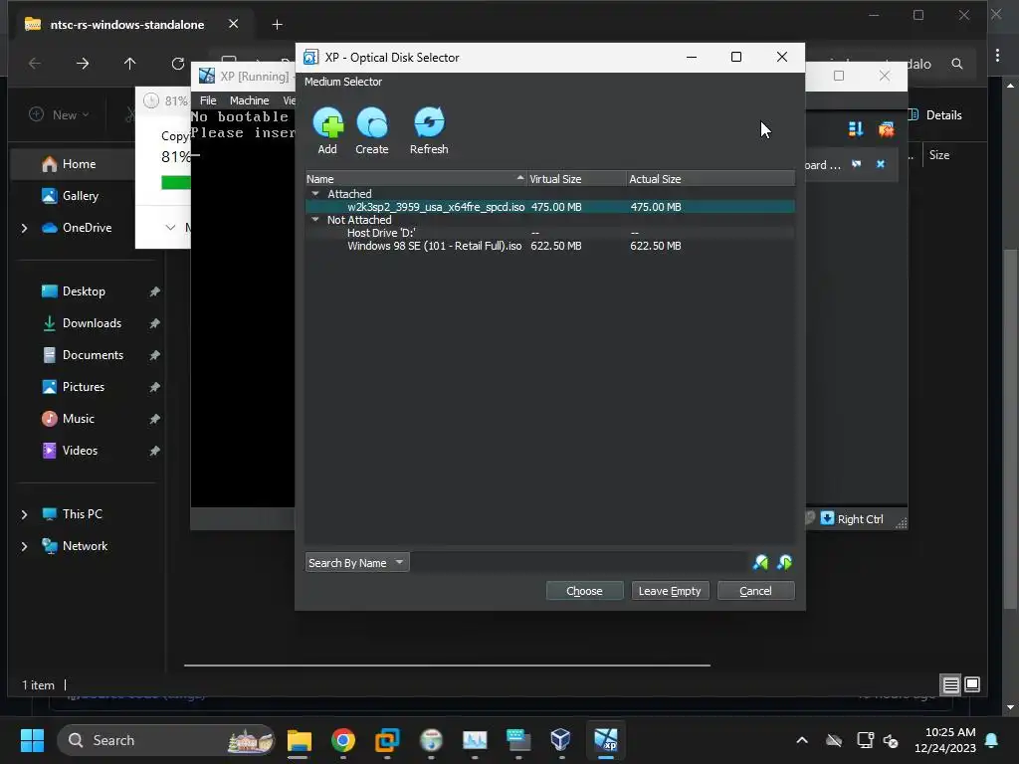
Task: Click the Right Ctrl host key indicator icon
Action: 827,518
